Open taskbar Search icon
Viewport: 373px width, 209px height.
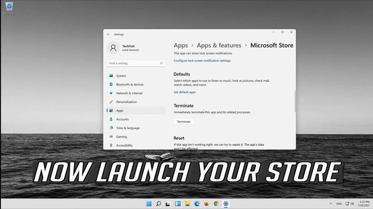159,204
